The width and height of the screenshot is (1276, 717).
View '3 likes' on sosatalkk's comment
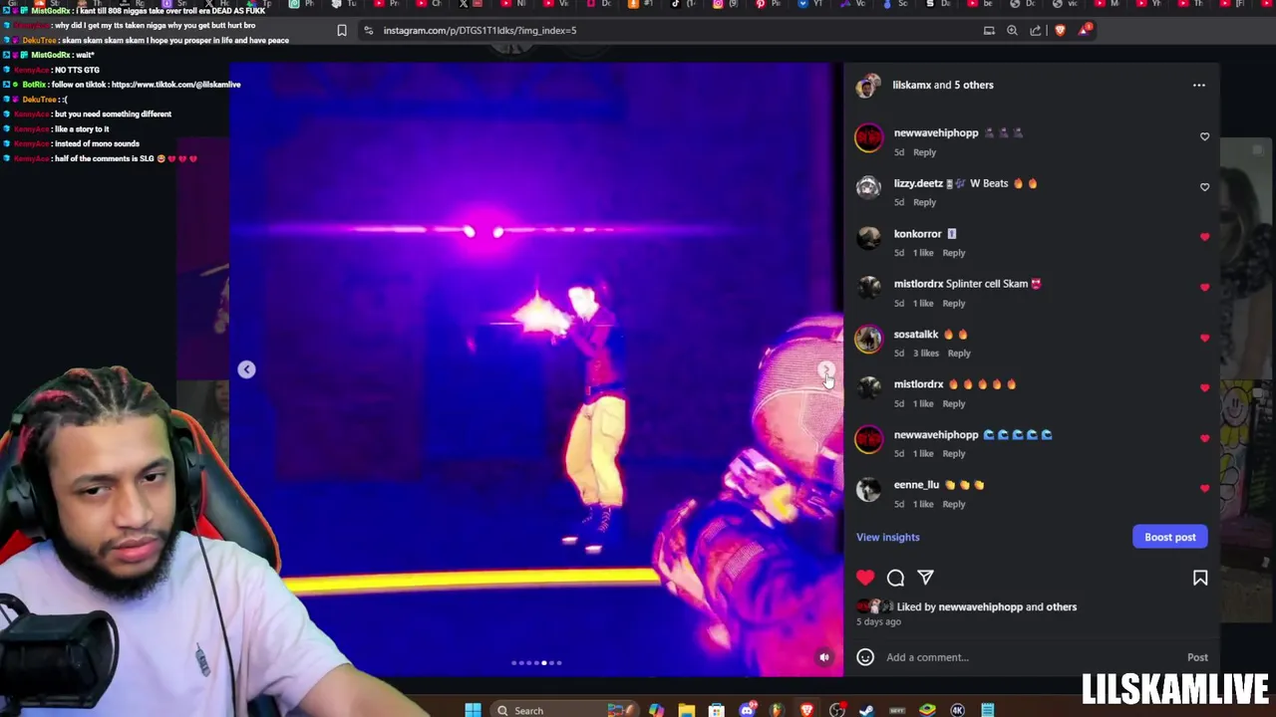[x=926, y=354]
